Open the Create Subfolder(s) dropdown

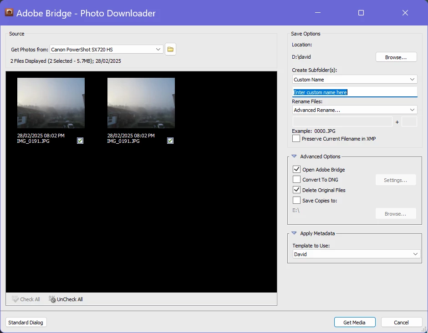(355, 79)
